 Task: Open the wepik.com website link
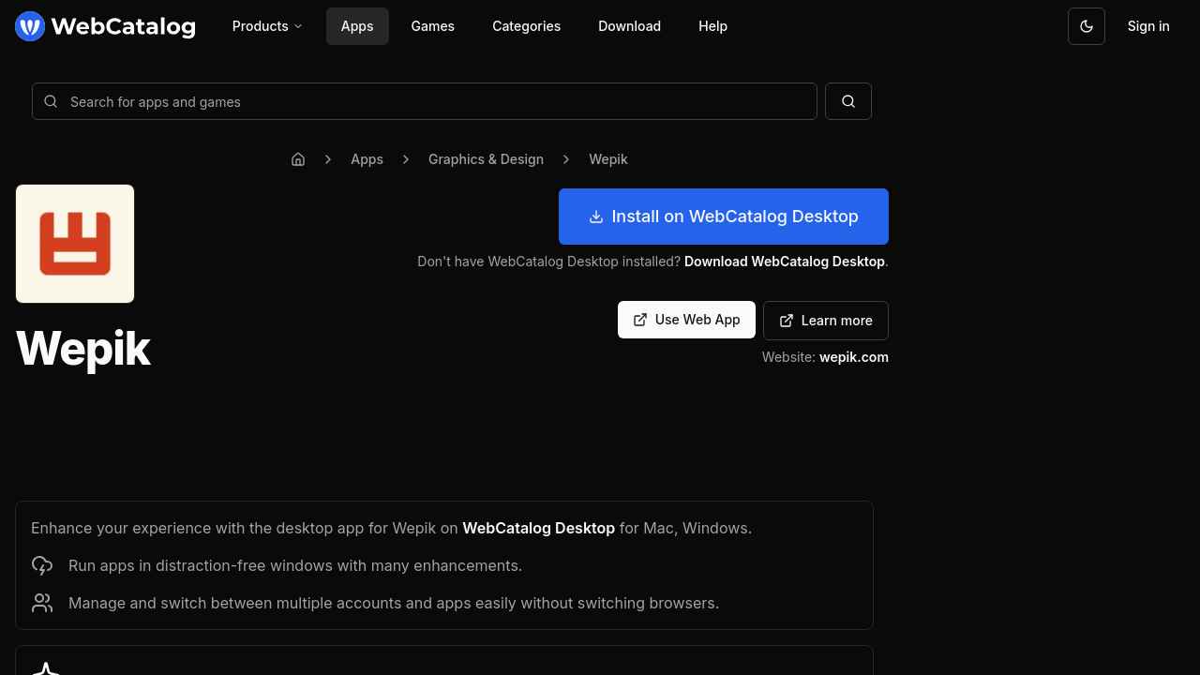click(x=853, y=357)
